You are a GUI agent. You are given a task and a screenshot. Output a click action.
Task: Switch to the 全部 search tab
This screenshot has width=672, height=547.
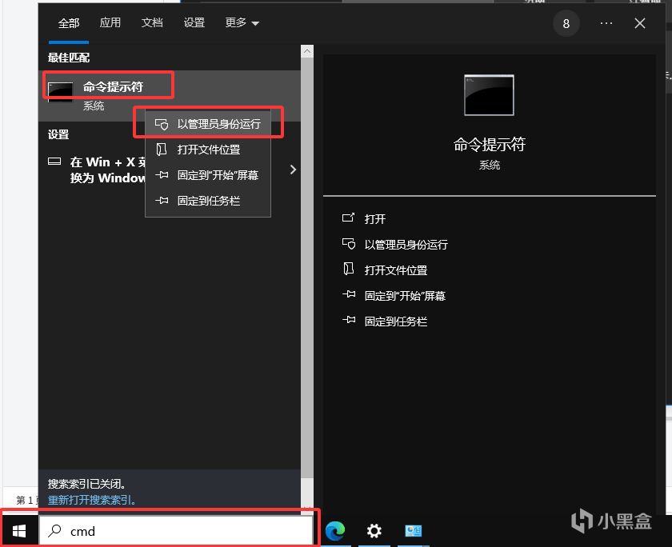click(x=69, y=23)
